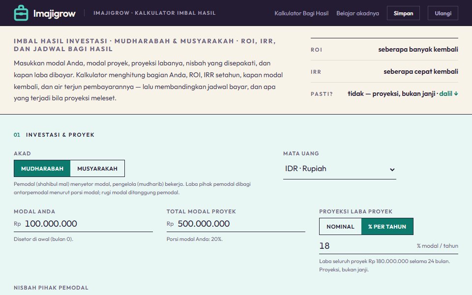Click the Modal Anda amount field
The width and height of the screenshot is (472, 295).
point(84,224)
